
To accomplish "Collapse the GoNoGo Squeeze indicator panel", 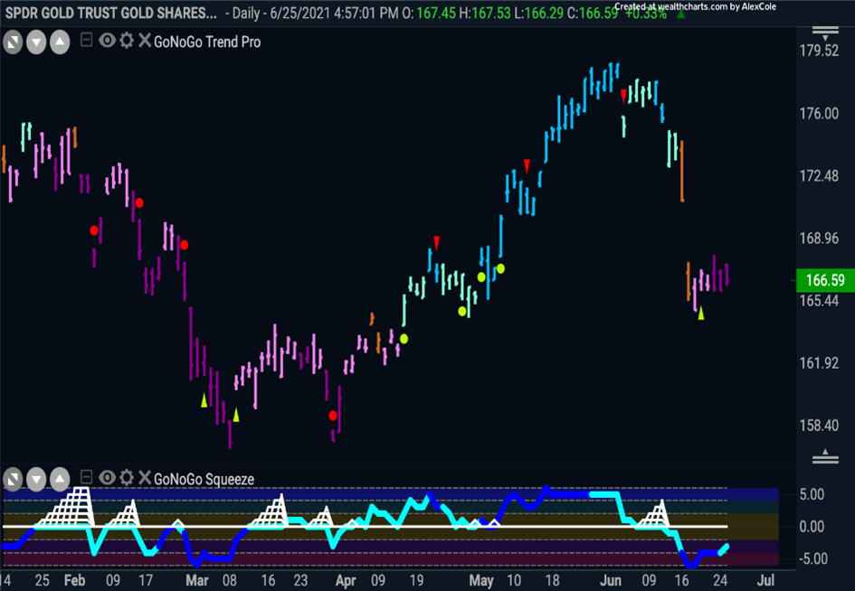I will (86, 478).
